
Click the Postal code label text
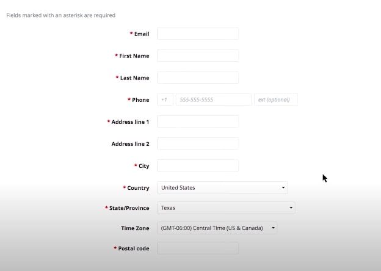point(134,249)
